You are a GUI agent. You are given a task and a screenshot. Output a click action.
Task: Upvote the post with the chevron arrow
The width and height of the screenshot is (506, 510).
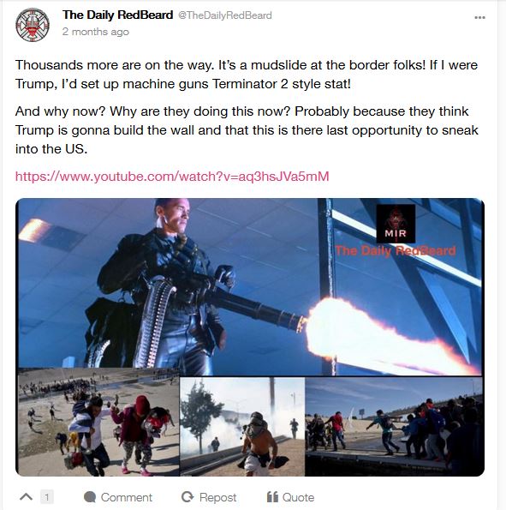26,496
